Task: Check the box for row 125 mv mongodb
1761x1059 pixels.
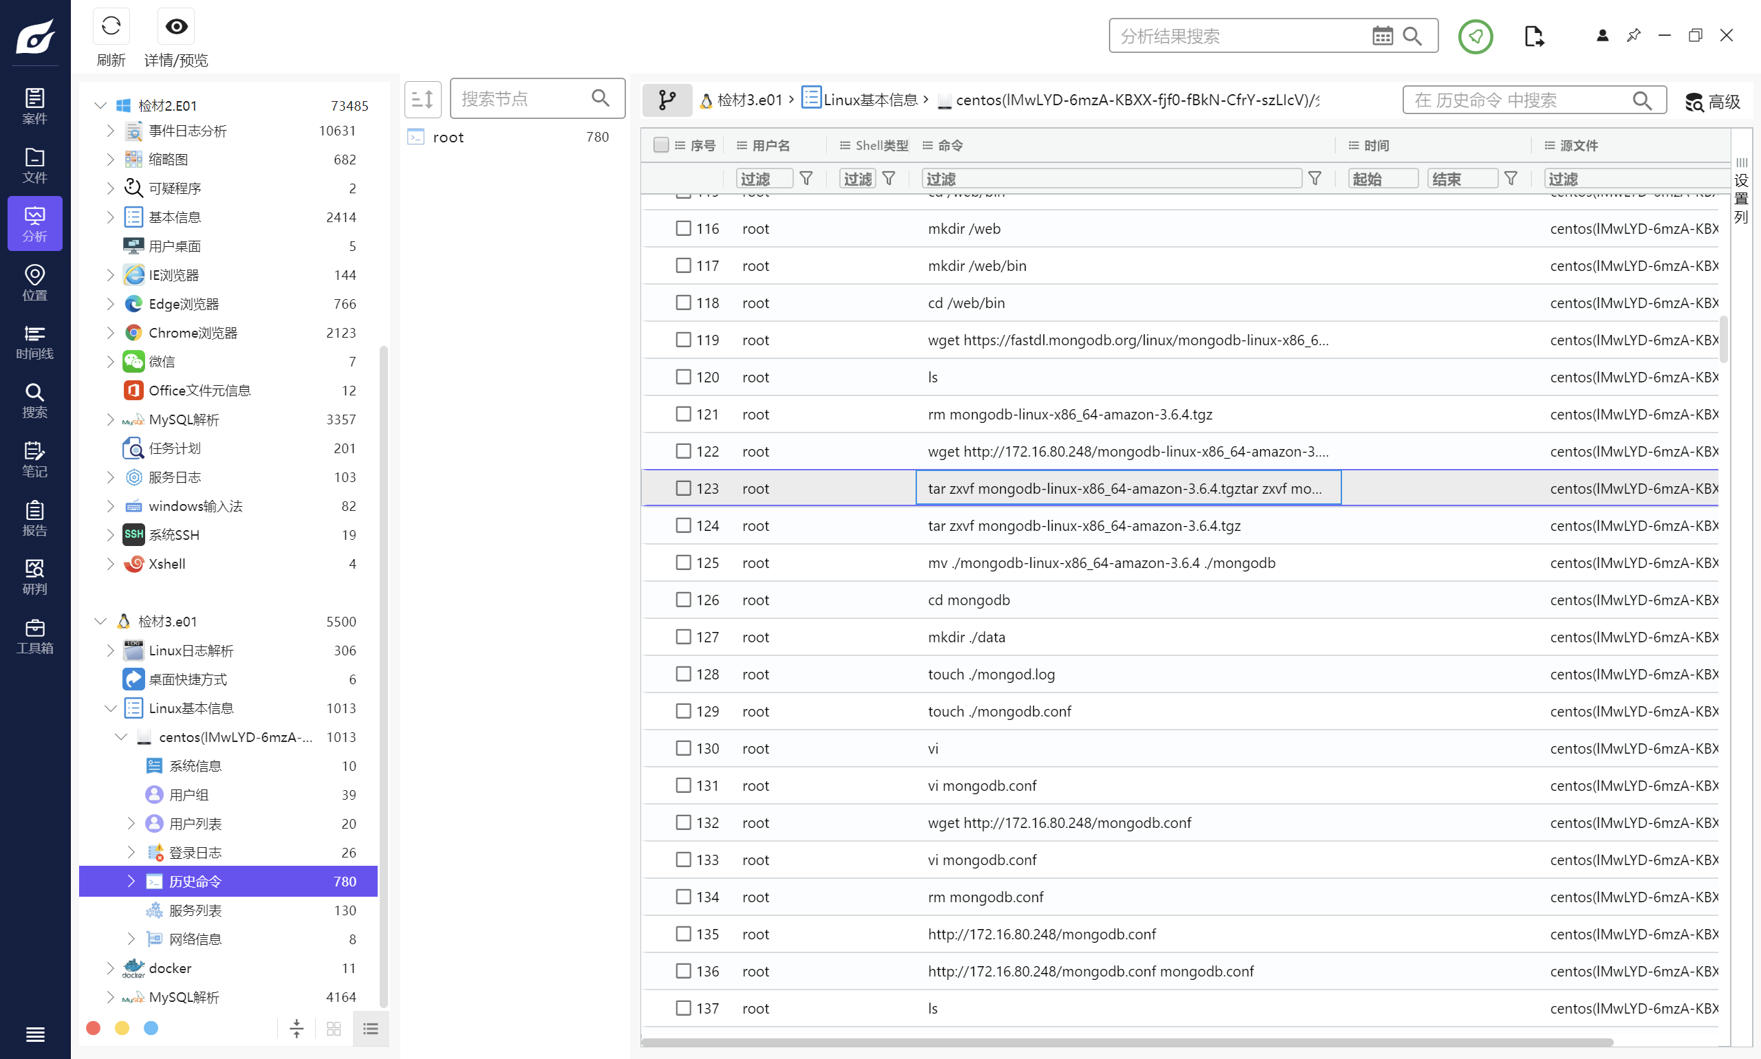Action: pos(683,563)
